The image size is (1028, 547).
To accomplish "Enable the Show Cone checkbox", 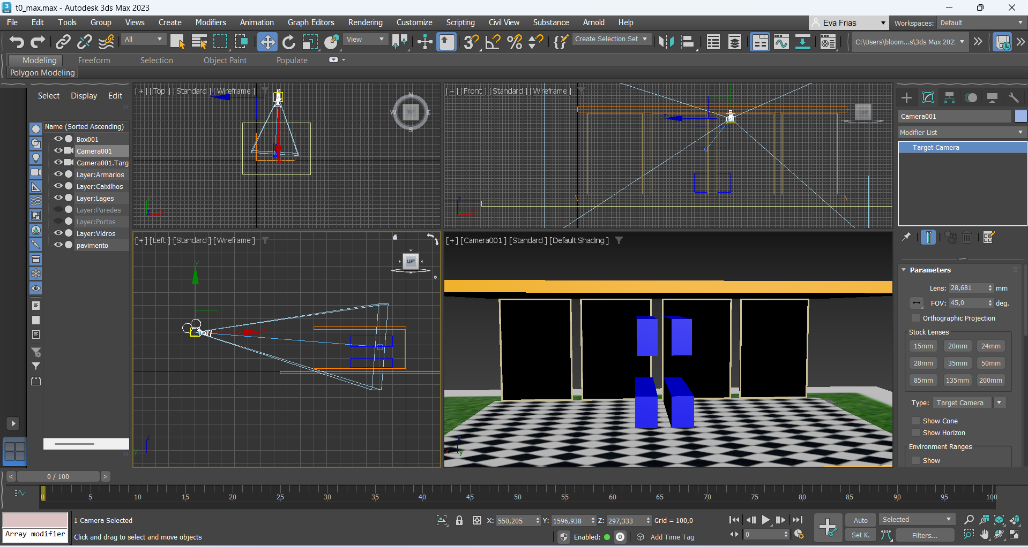I will click(916, 421).
